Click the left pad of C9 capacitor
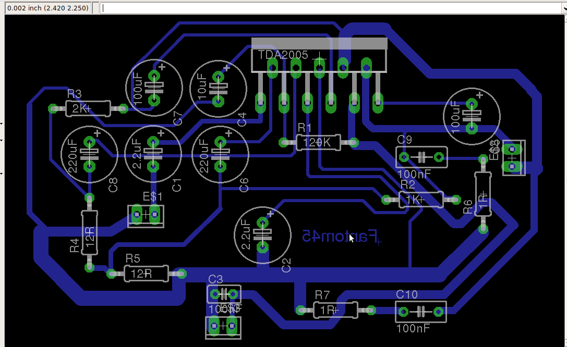 coord(404,157)
